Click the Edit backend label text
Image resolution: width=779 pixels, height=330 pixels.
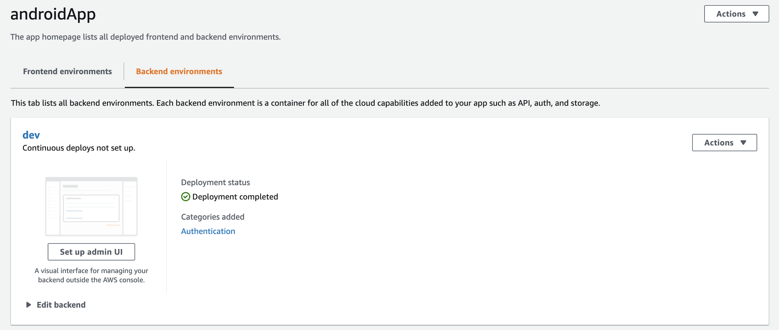(x=61, y=305)
